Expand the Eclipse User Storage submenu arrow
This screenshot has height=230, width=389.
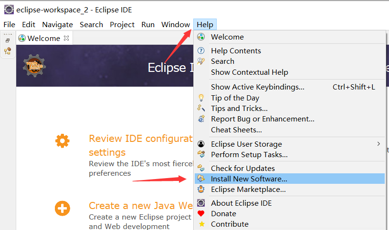379,144
